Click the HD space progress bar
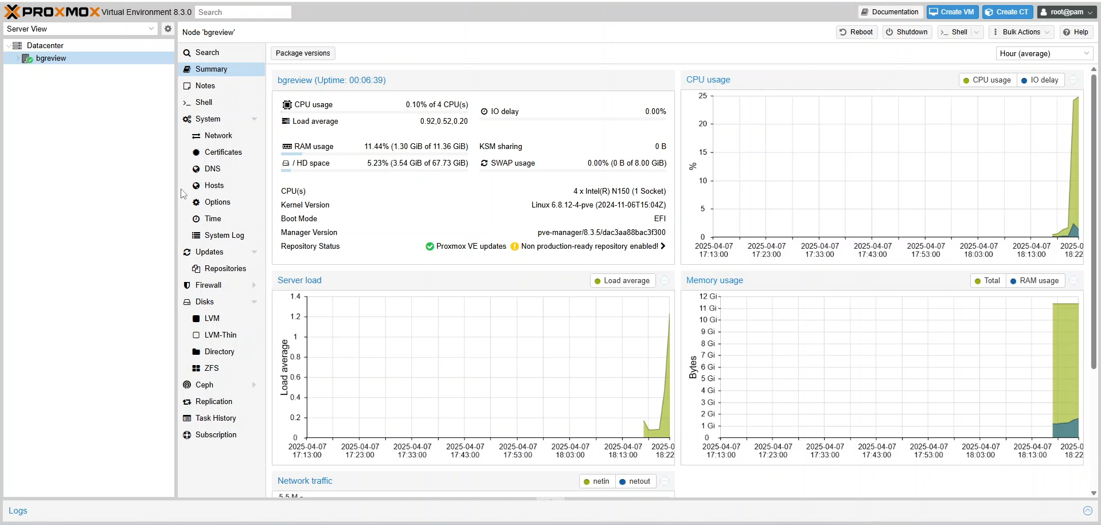 [x=374, y=170]
